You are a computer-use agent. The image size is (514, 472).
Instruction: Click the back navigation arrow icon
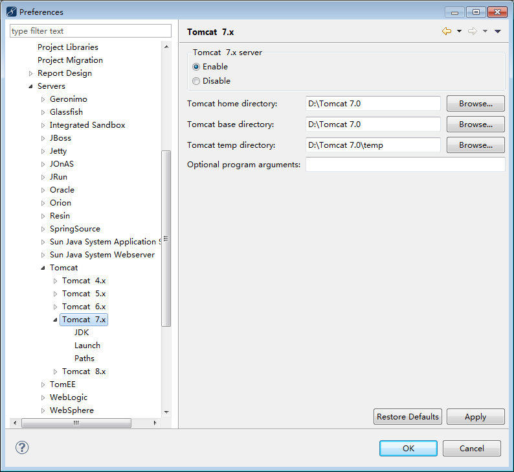447,31
